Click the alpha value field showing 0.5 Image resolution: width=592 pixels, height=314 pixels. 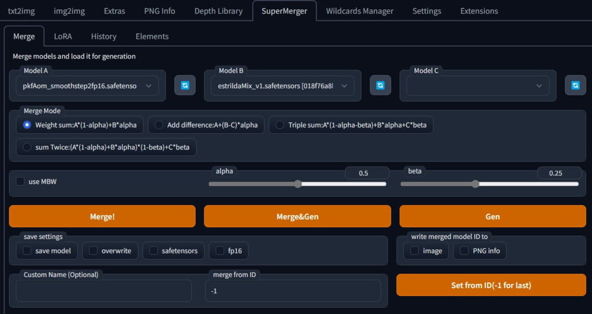tap(366, 173)
